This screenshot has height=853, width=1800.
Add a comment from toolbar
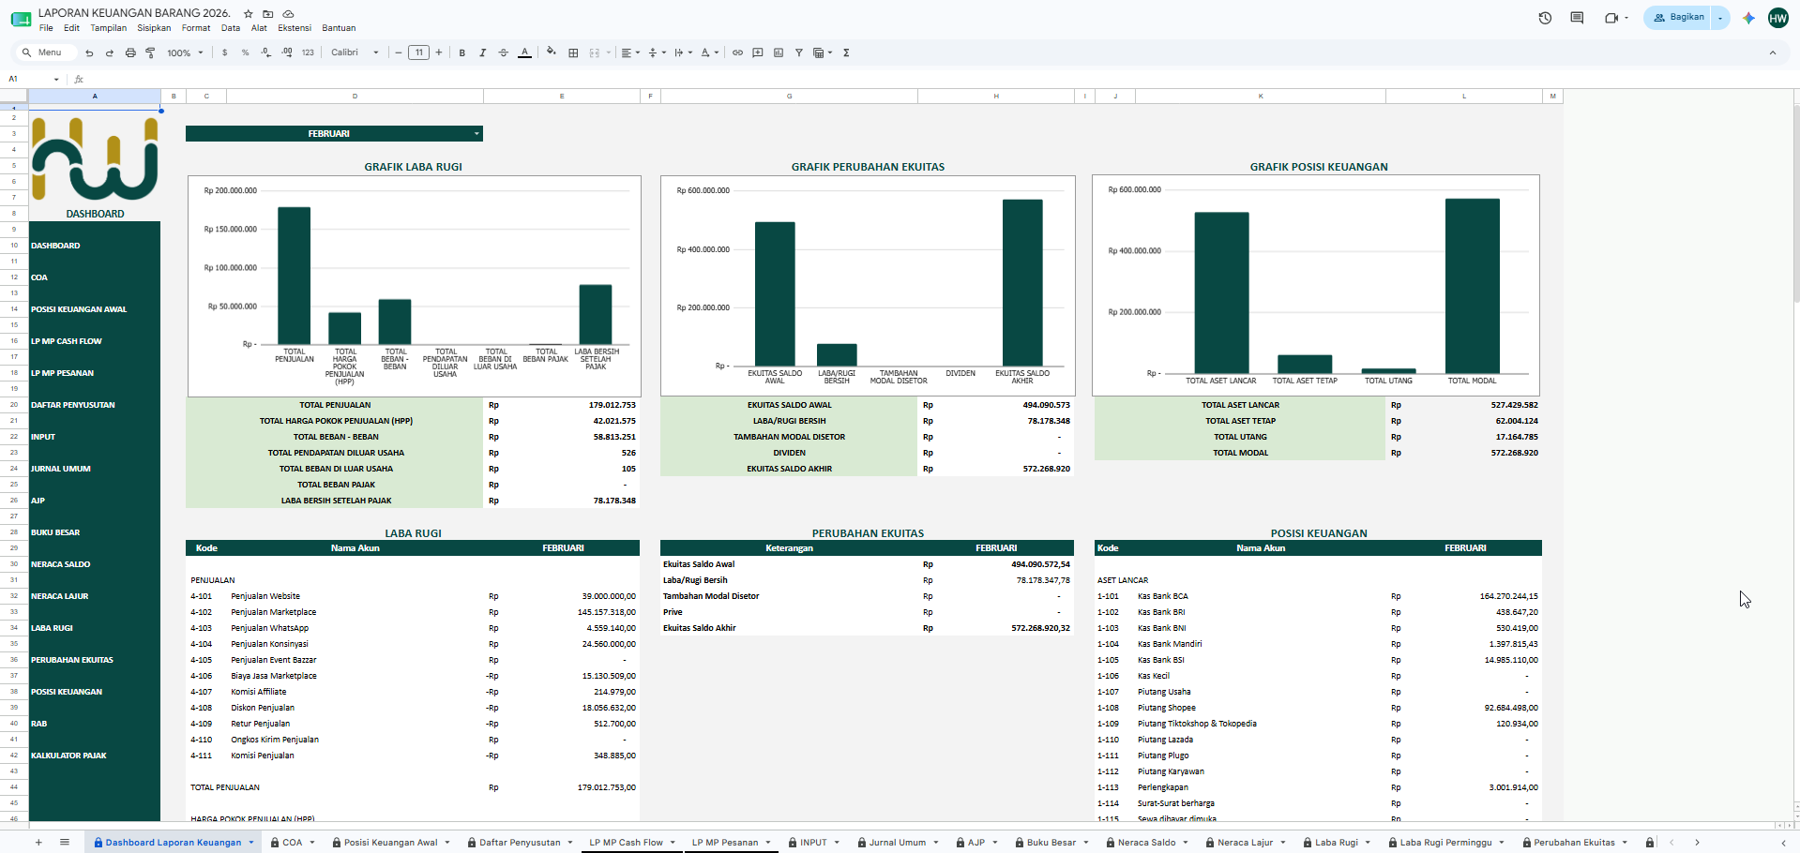[758, 53]
